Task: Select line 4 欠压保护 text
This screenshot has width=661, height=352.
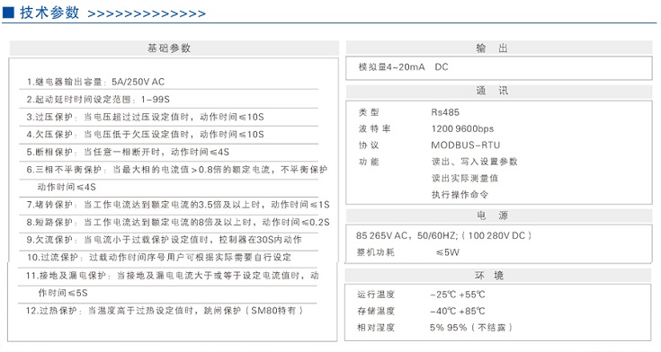Action: 145,135
